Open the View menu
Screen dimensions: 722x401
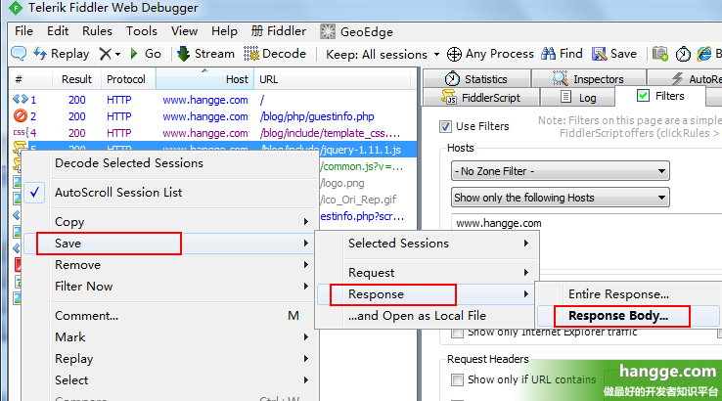(184, 31)
